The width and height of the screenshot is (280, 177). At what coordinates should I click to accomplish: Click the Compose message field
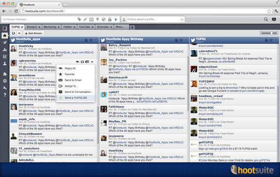point(39,19)
